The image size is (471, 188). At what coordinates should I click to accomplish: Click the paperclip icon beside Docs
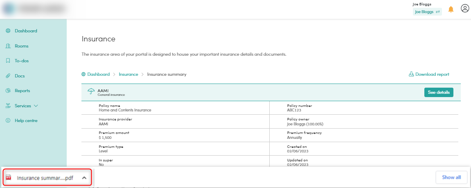pyautogui.click(x=8, y=76)
